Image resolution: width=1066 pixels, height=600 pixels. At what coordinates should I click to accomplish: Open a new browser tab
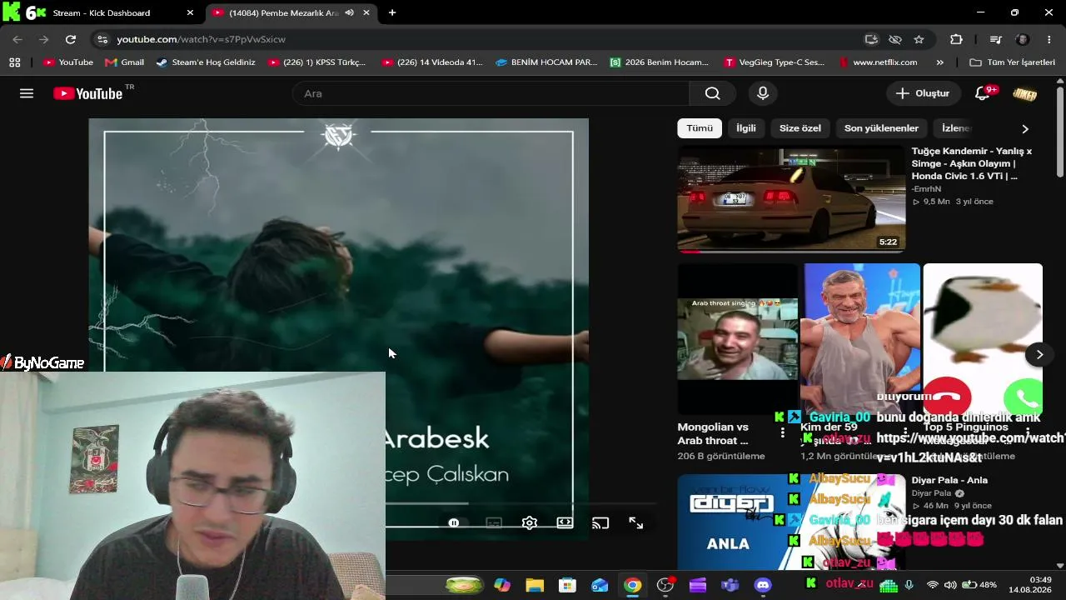[392, 12]
